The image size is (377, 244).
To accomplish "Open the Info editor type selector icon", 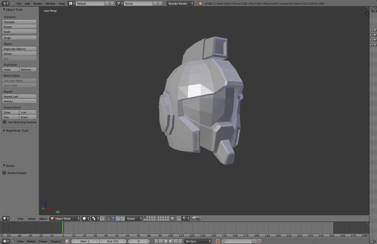I will (6, 3).
